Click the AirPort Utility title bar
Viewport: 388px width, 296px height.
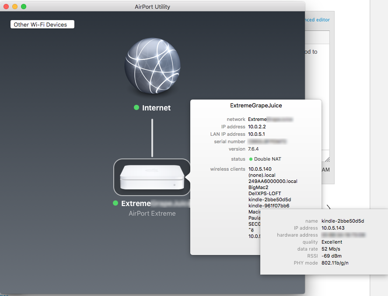[152, 7]
